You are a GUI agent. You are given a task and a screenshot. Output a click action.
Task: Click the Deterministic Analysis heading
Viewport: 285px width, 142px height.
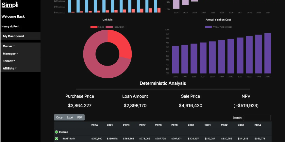coord(163,83)
